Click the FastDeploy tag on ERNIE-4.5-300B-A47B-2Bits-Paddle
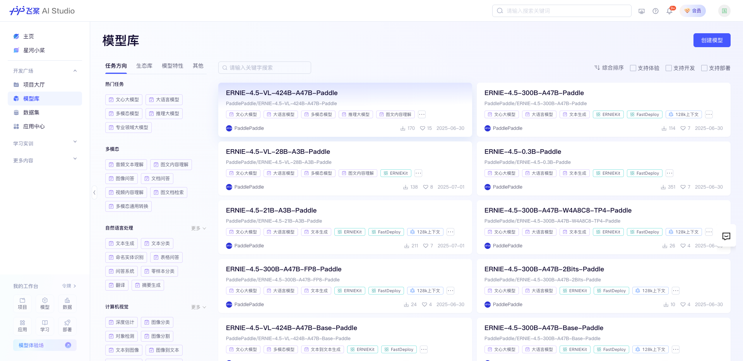Image resolution: width=743 pixels, height=361 pixels. tap(611, 291)
